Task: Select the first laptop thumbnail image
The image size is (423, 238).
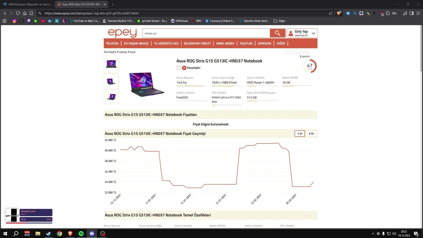Action: click(x=111, y=65)
